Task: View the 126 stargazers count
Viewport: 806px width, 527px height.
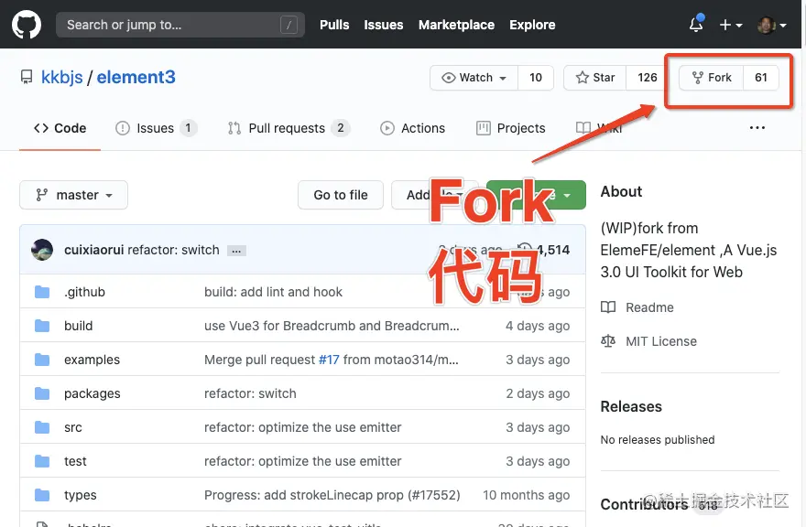Action: (648, 78)
